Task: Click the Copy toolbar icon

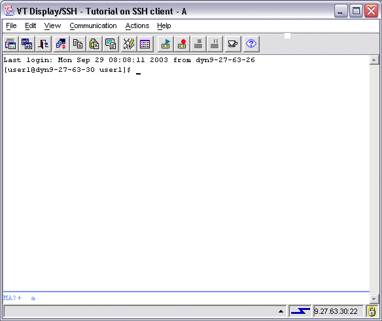Action: pyautogui.click(x=78, y=44)
